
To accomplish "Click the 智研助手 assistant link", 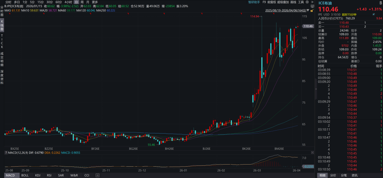I will (x=254, y=2).
